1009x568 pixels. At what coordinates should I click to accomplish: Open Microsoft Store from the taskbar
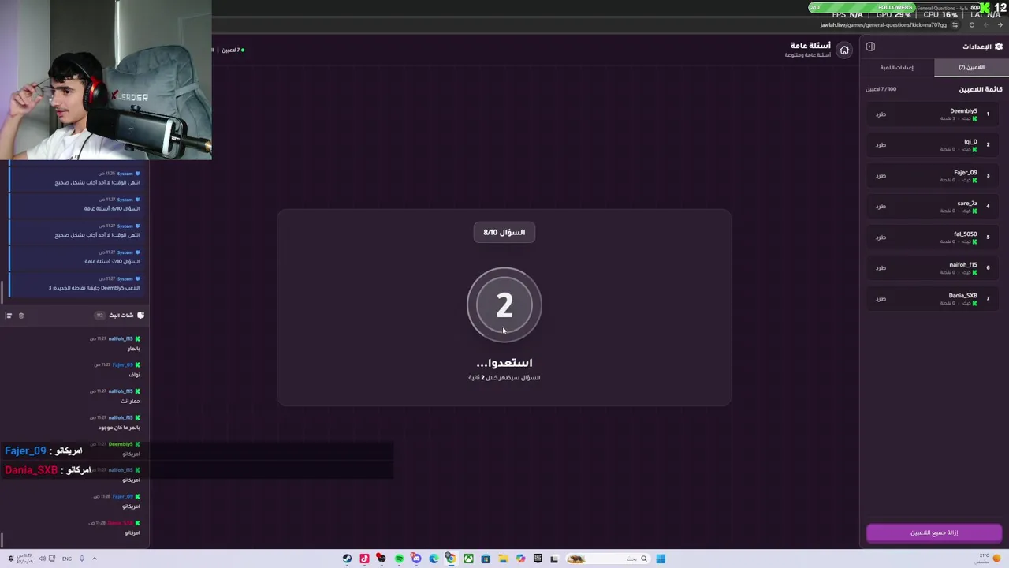[x=486, y=559]
